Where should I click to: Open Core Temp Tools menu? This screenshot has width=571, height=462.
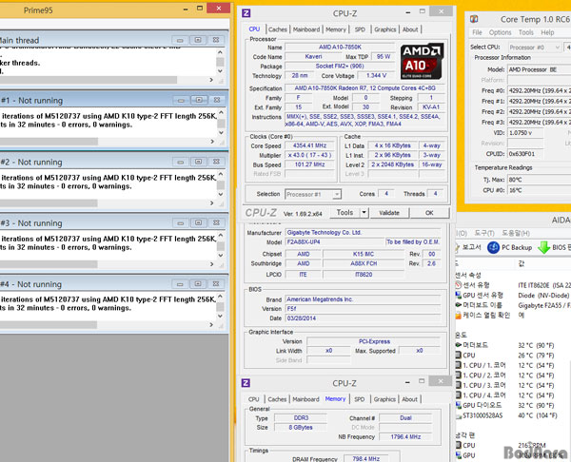coord(526,32)
